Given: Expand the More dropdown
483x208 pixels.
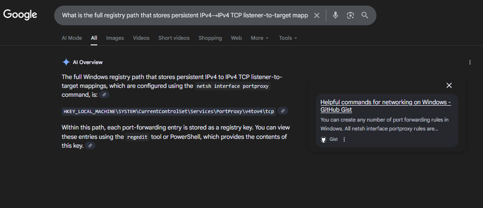Looking at the screenshot, I should tap(260, 38).
